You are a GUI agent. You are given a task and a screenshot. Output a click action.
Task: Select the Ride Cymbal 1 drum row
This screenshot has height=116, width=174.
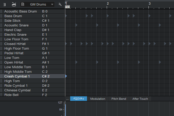click(16, 86)
